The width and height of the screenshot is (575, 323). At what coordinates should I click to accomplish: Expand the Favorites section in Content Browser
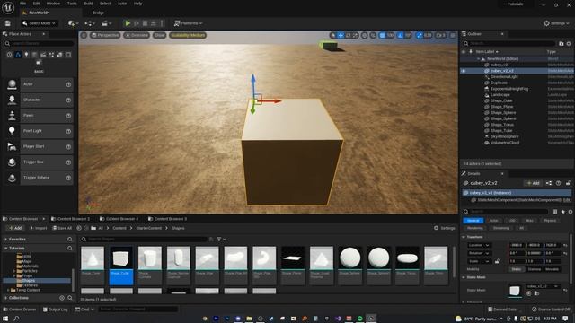(x=6, y=239)
